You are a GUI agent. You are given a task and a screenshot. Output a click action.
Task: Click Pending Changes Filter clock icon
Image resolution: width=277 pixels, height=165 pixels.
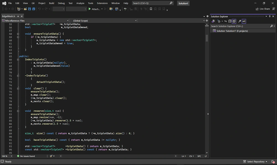point(219,21)
